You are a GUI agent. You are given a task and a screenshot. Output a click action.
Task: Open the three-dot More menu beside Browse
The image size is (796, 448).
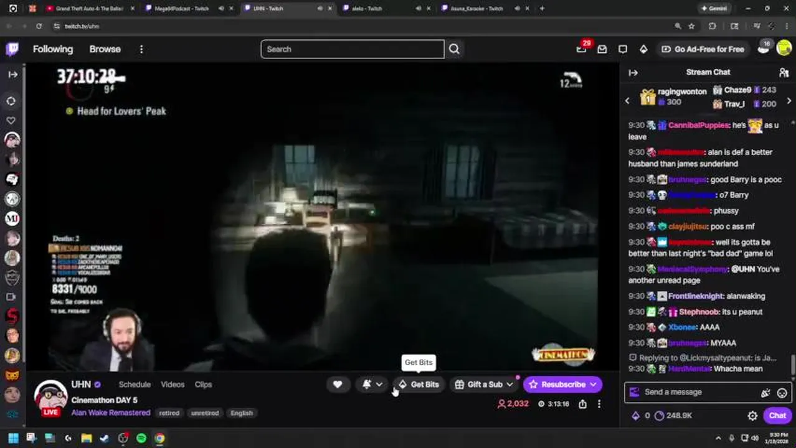[x=141, y=49]
